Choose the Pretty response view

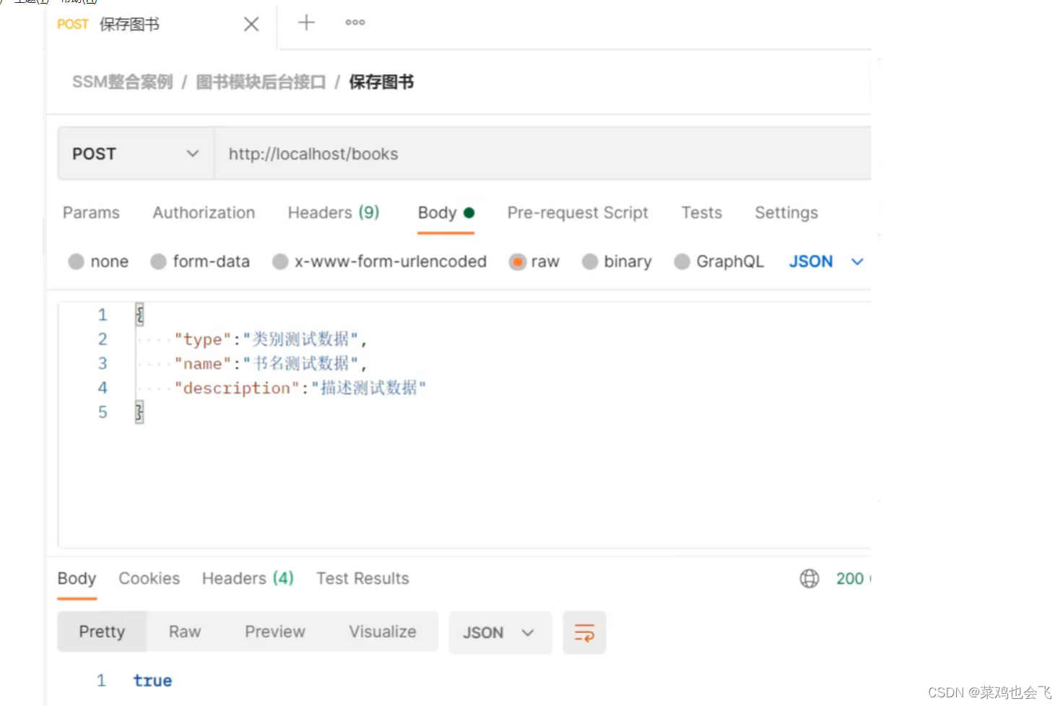click(102, 632)
